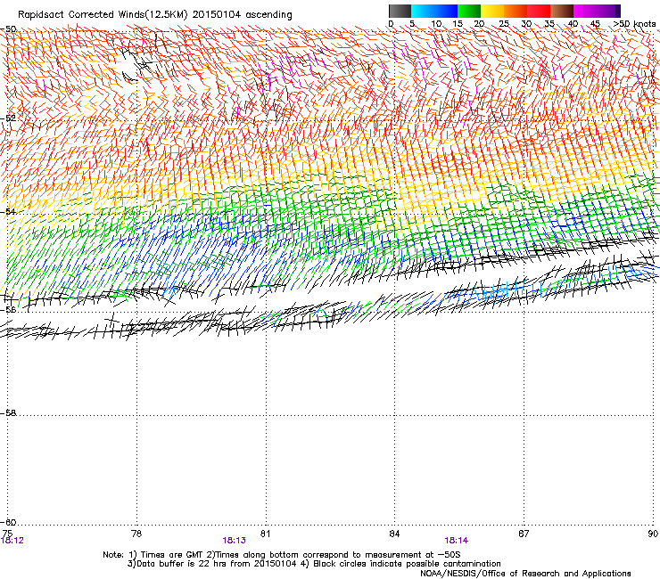Image resolution: width=660 pixels, height=579 pixels.
Task: Click the '>50 knots' legend label
Action: point(634,24)
